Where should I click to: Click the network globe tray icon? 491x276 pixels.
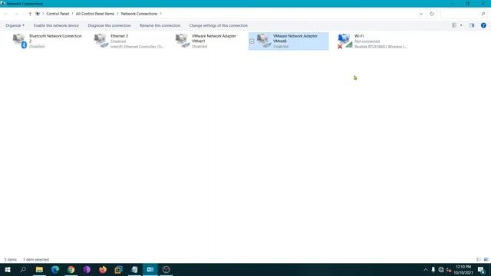(x=441, y=270)
